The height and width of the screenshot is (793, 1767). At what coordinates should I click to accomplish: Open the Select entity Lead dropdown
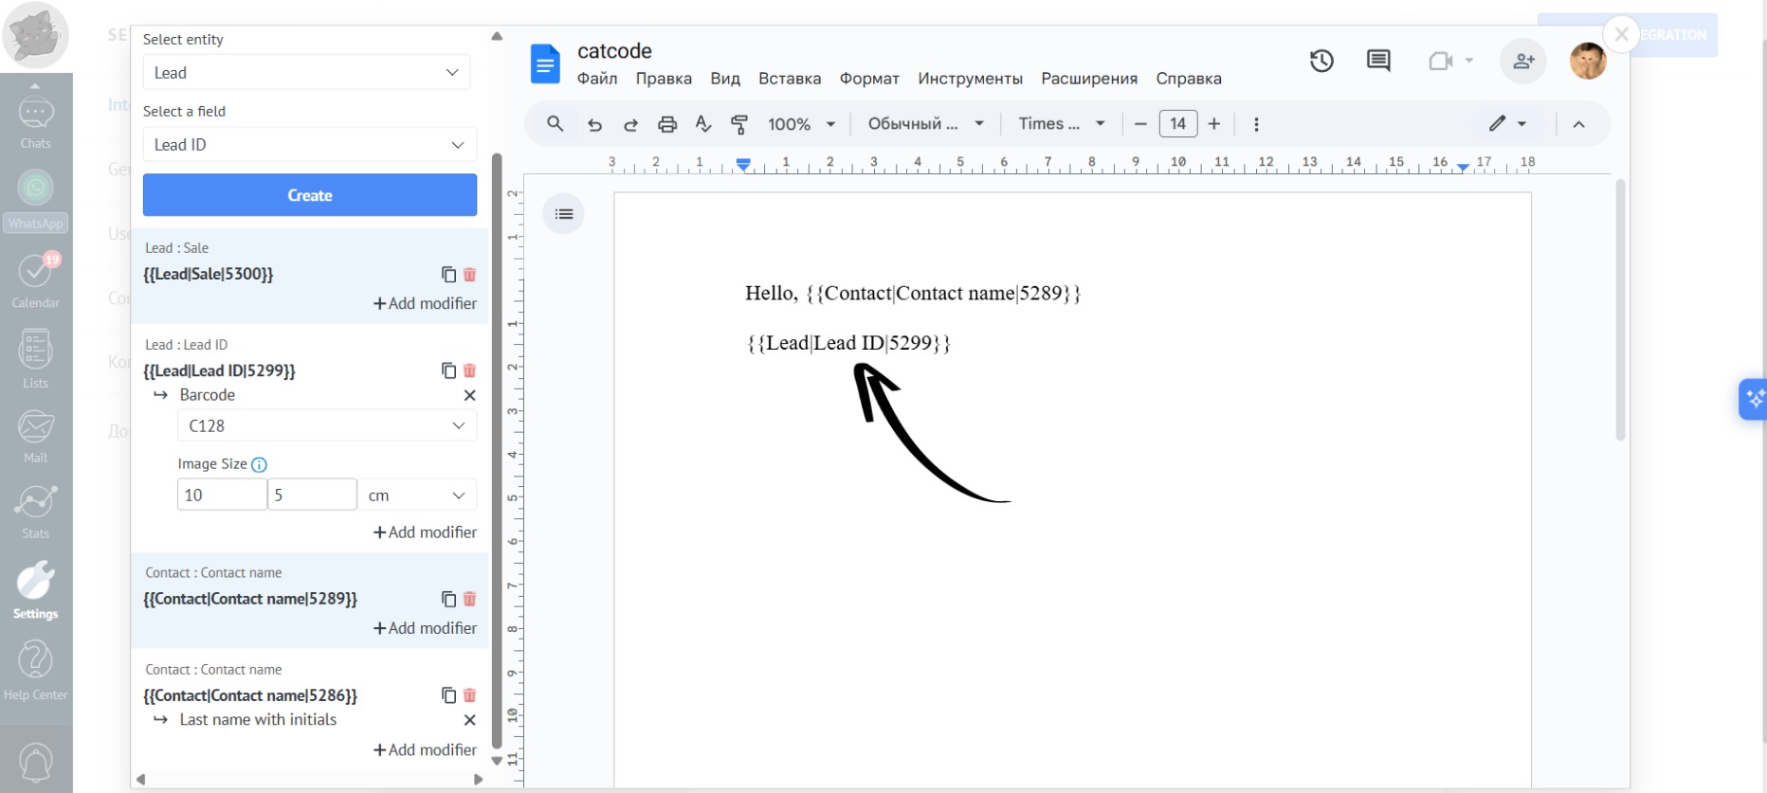click(x=306, y=73)
